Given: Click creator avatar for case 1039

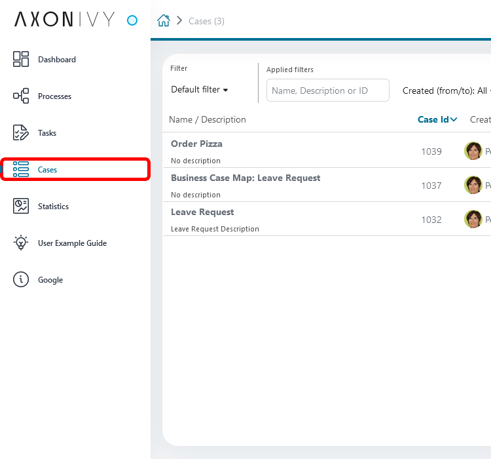Looking at the screenshot, I should coord(473,151).
